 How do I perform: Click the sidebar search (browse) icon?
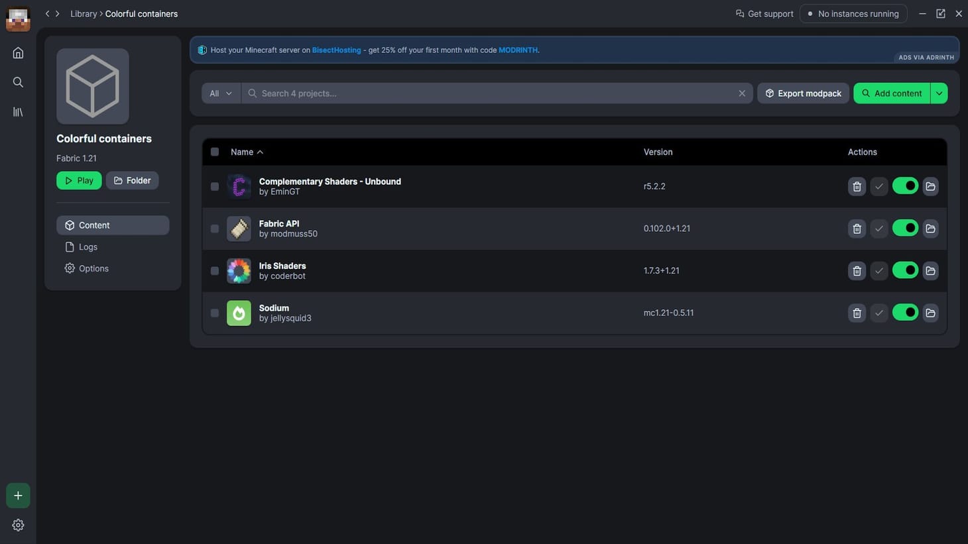click(18, 82)
